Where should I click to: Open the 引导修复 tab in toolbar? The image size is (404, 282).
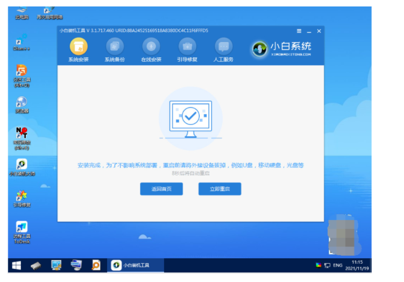[x=187, y=50]
